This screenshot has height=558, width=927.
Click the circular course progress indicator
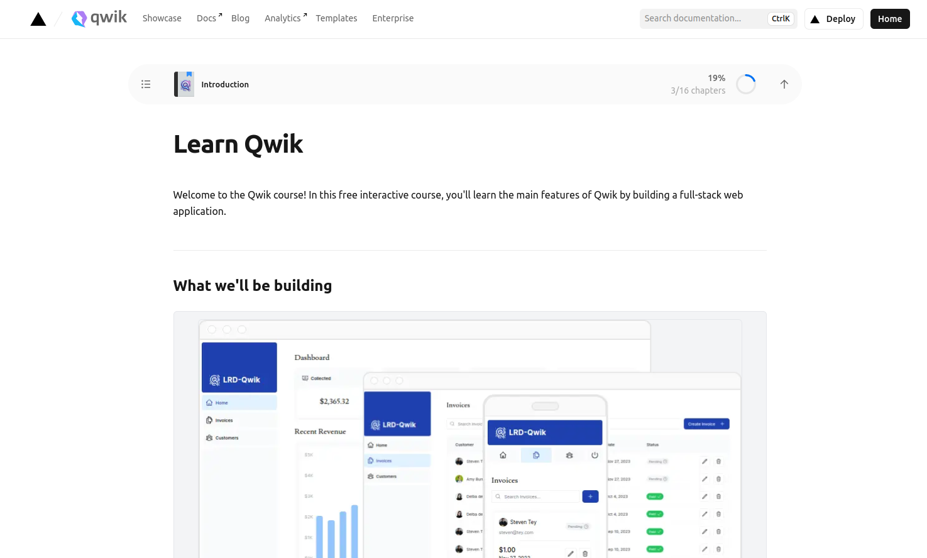pos(746,84)
